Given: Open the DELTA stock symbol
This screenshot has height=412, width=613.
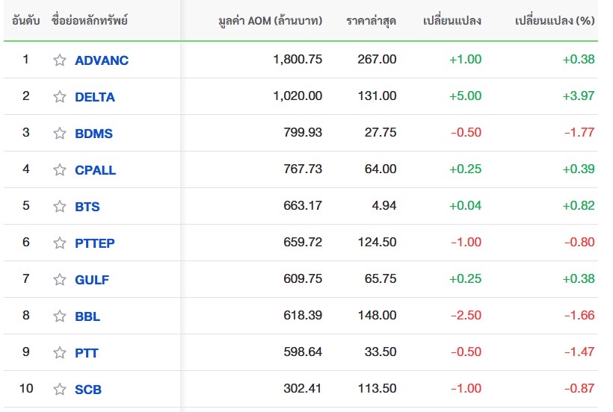Looking at the screenshot, I should point(95,97).
